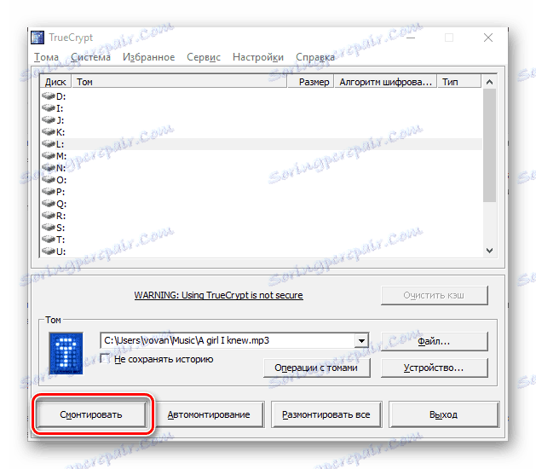Sort by the Том column header
This screenshot has width=536, height=469.
[179, 82]
